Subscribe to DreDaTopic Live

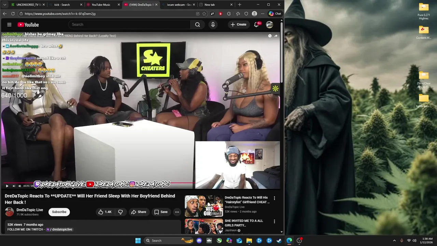(x=59, y=212)
